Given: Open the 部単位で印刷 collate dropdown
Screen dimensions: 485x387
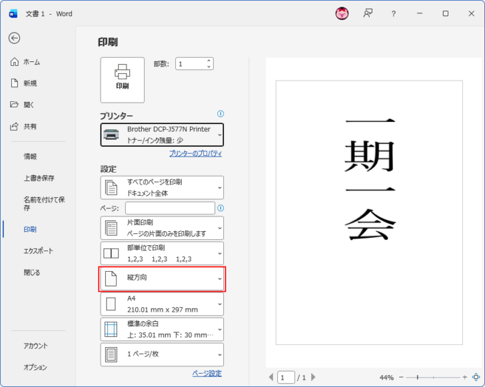Looking at the screenshot, I should 162,253.
